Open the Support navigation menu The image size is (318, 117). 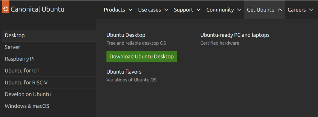[187, 10]
